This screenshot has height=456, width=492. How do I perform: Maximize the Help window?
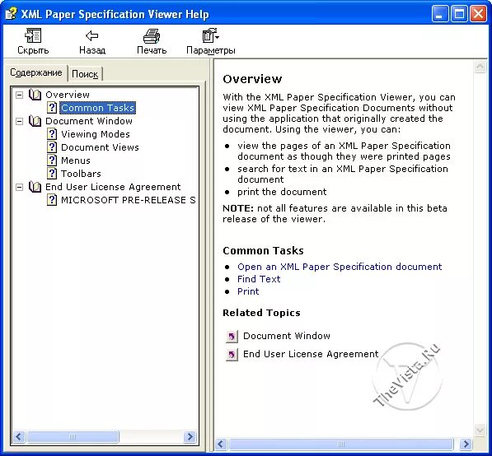pos(459,14)
